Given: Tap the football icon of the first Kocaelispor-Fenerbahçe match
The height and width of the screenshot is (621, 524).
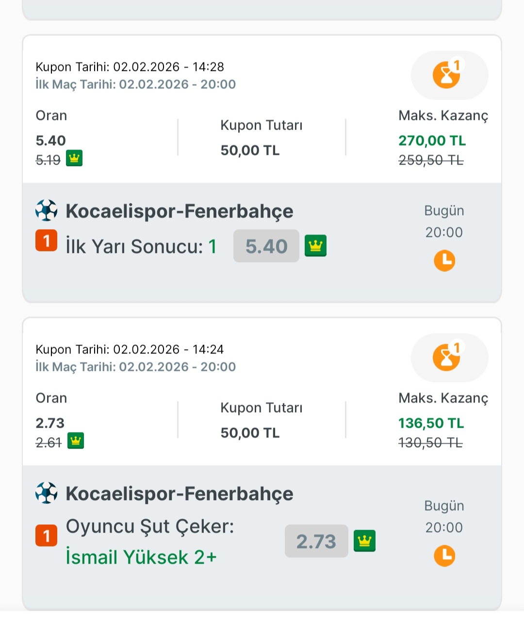Looking at the screenshot, I should pos(47,210).
